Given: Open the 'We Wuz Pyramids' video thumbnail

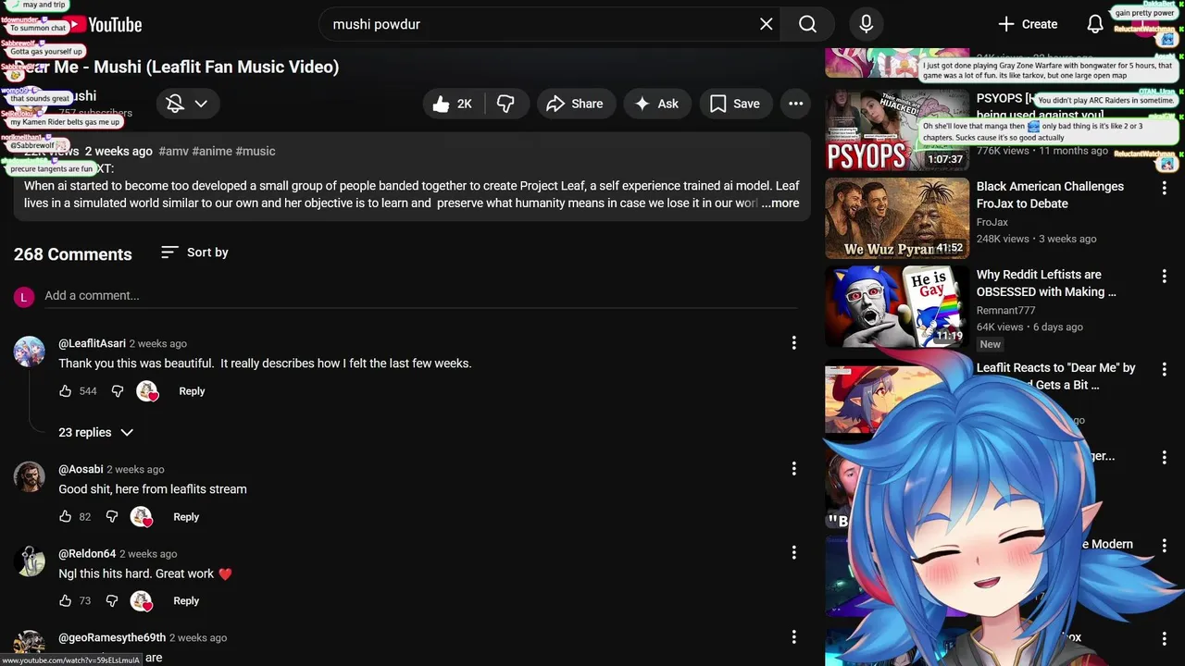Looking at the screenshot, I should point(897,218).
